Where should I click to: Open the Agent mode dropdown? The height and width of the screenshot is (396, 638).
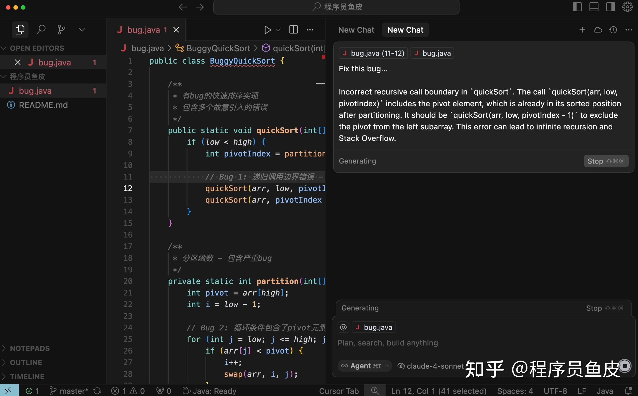365,366
